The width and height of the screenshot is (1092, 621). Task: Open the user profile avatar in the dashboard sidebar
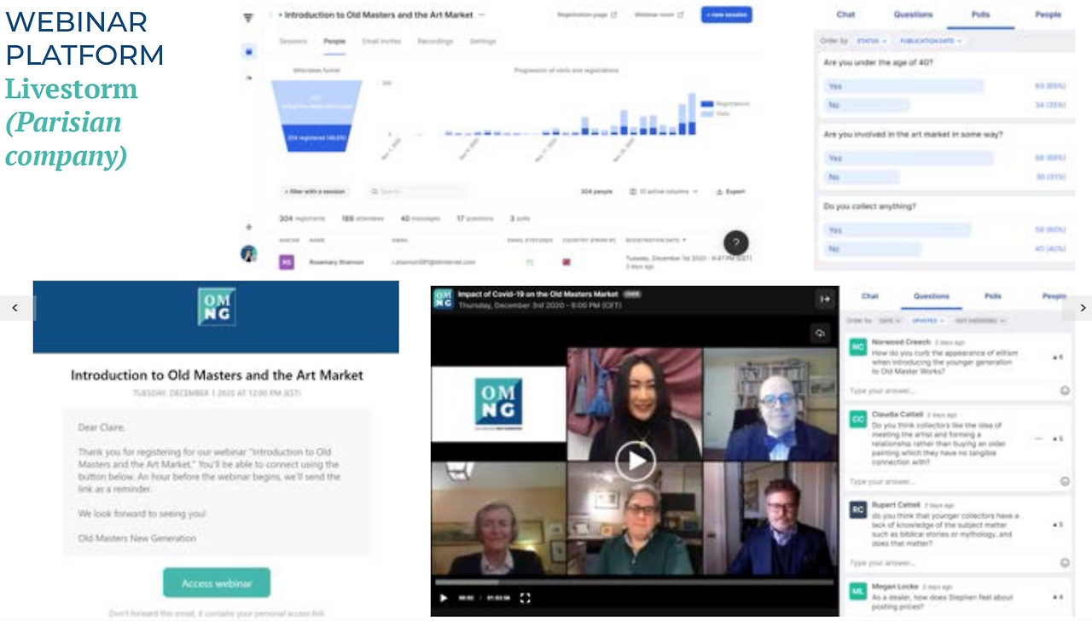point(248,253)
